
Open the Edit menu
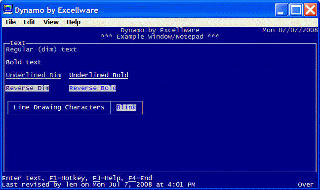30,22
